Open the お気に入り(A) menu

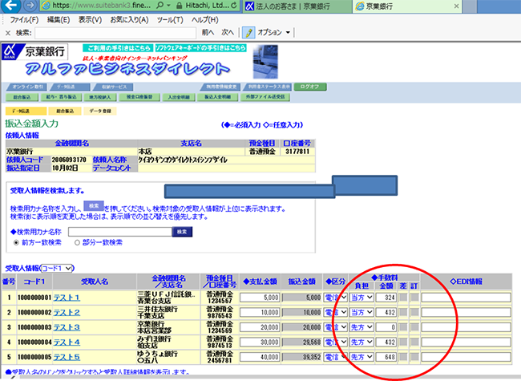(x=129, y=20)
